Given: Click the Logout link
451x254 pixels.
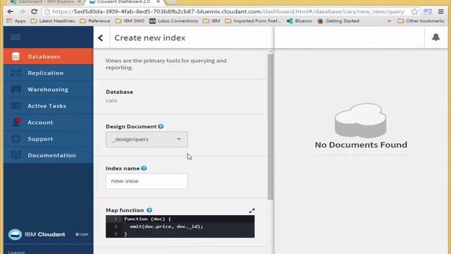Looking at the screenshot, I should point(16,252).
